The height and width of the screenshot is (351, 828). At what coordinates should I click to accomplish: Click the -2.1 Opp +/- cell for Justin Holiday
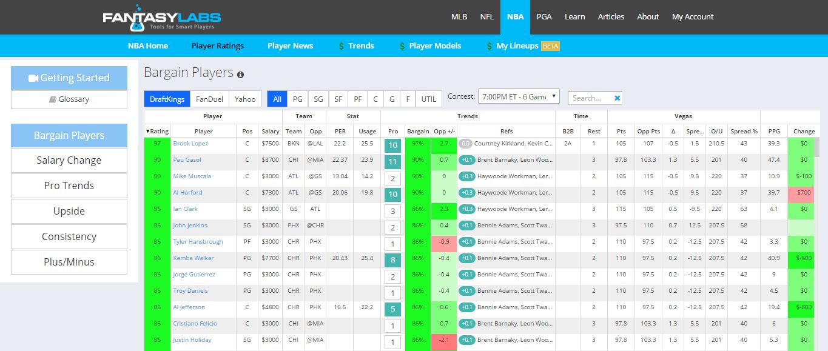click(445, 340)
